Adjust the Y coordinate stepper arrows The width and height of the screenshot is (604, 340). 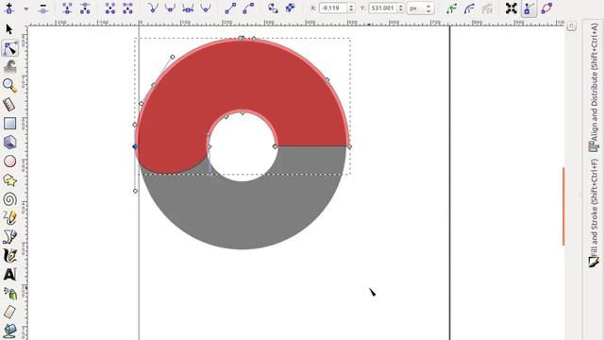[x=400, y=8]
